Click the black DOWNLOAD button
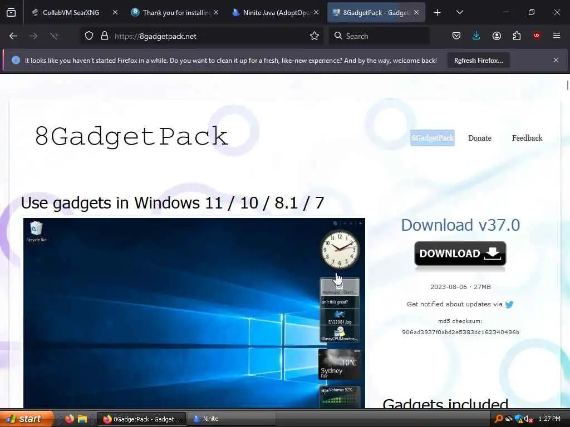 click(460, 254)
